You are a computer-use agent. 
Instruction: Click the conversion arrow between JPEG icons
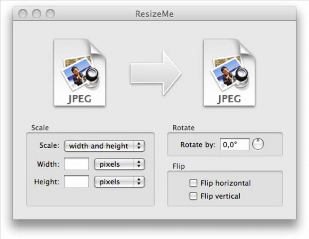point(156,73)
